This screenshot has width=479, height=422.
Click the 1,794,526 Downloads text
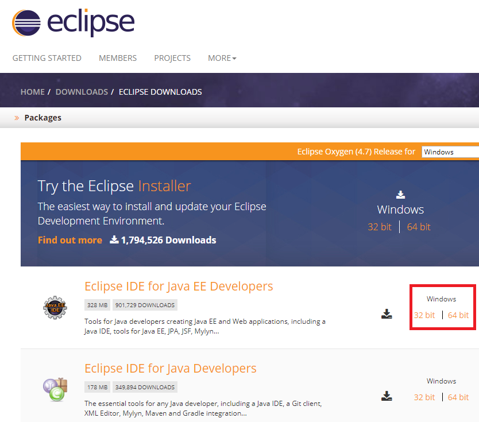click(x=168, y=240)
